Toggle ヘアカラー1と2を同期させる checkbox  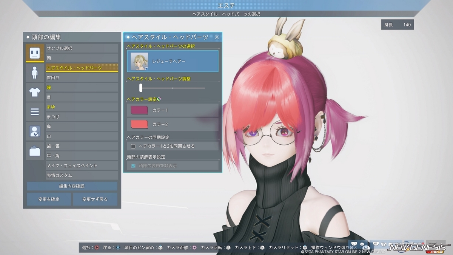click(133, 146)
